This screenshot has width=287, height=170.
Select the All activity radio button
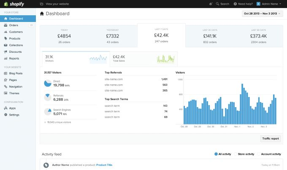pos(216,154)
